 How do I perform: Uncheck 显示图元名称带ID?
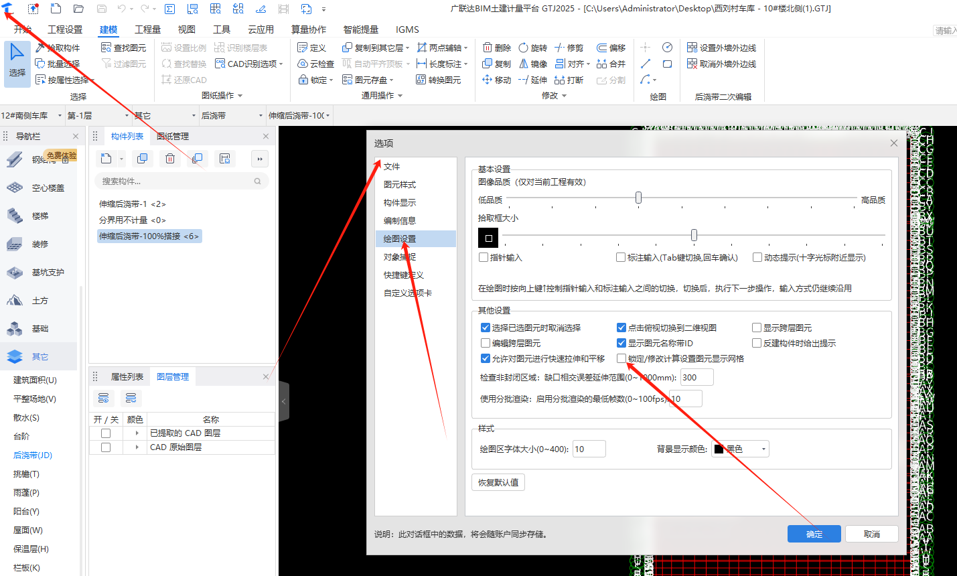(x=621, y=343)
